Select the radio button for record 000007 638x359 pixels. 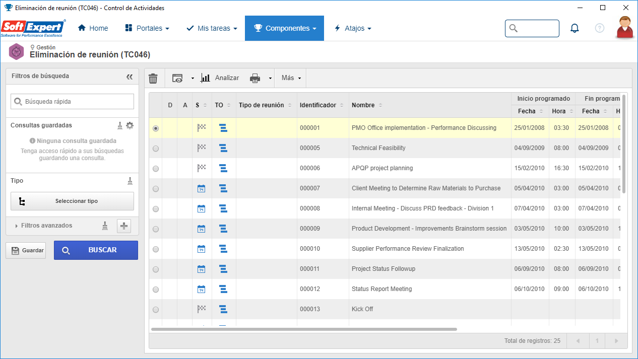click(156, 189)
